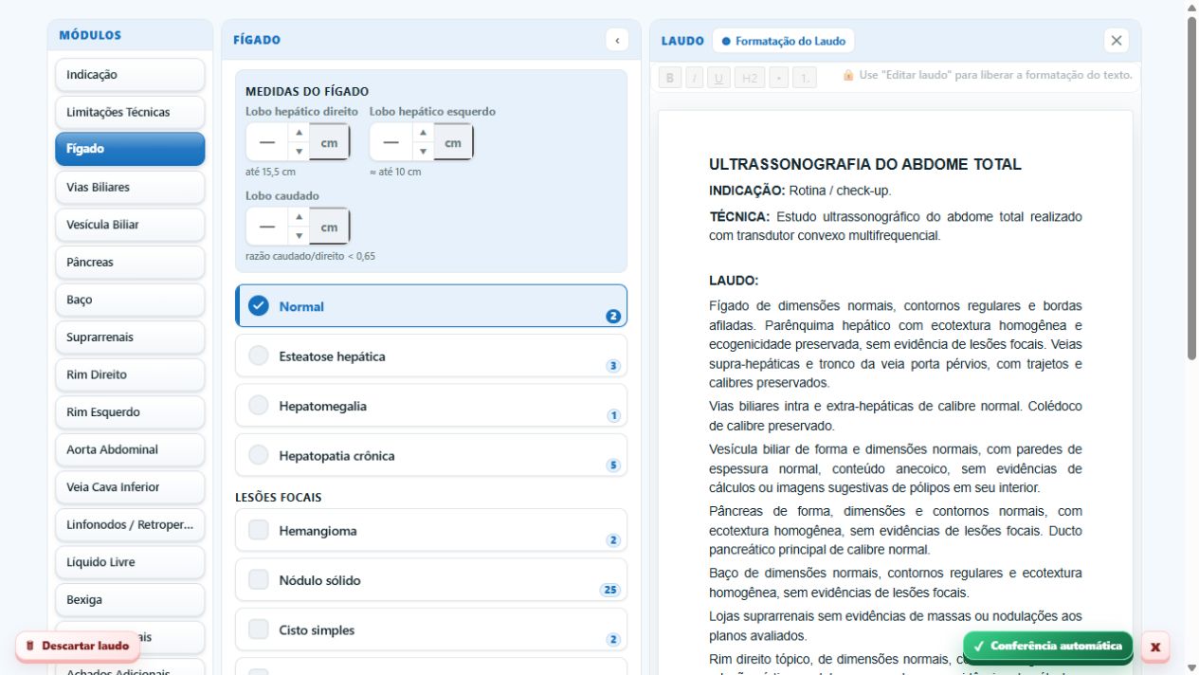Viewport: 1199px width, 675px height.
Task: Click Lobo caudado measurement field
Action: tap(267, 227)
